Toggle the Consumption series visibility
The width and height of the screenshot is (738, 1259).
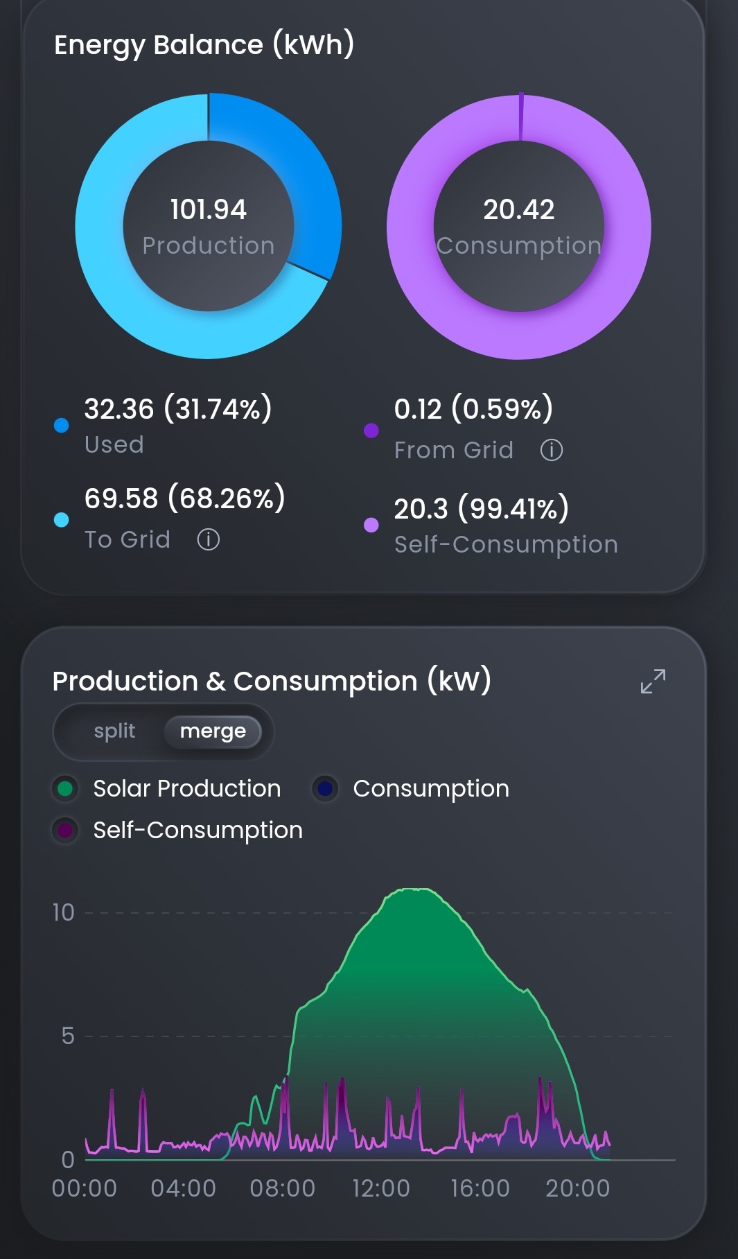tap(411, 788)
